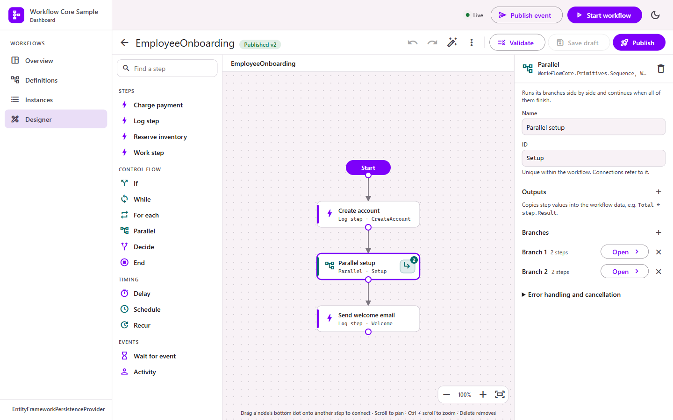The image size is (673, 420).
Task: Click the Start workflow button
Action: pos(604,15)
